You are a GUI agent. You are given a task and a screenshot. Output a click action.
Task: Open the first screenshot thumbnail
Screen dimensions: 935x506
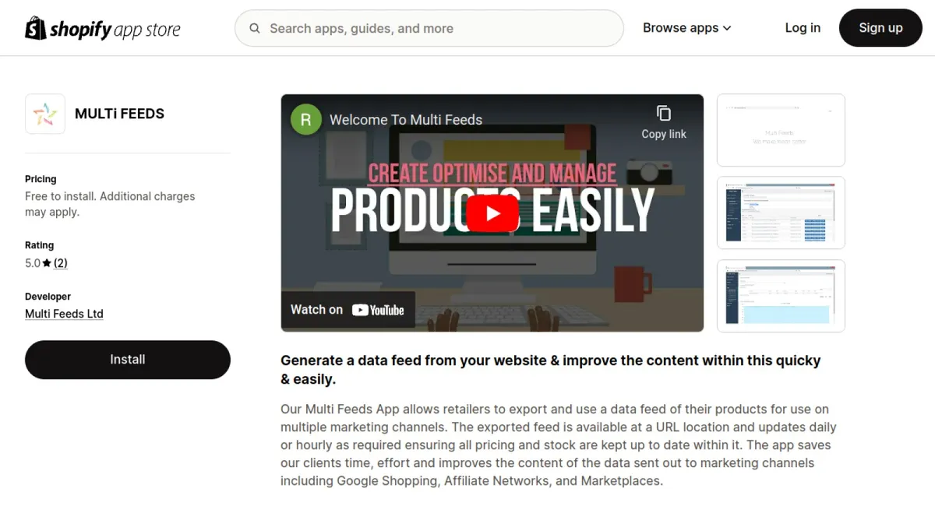[x=781, y=130]
